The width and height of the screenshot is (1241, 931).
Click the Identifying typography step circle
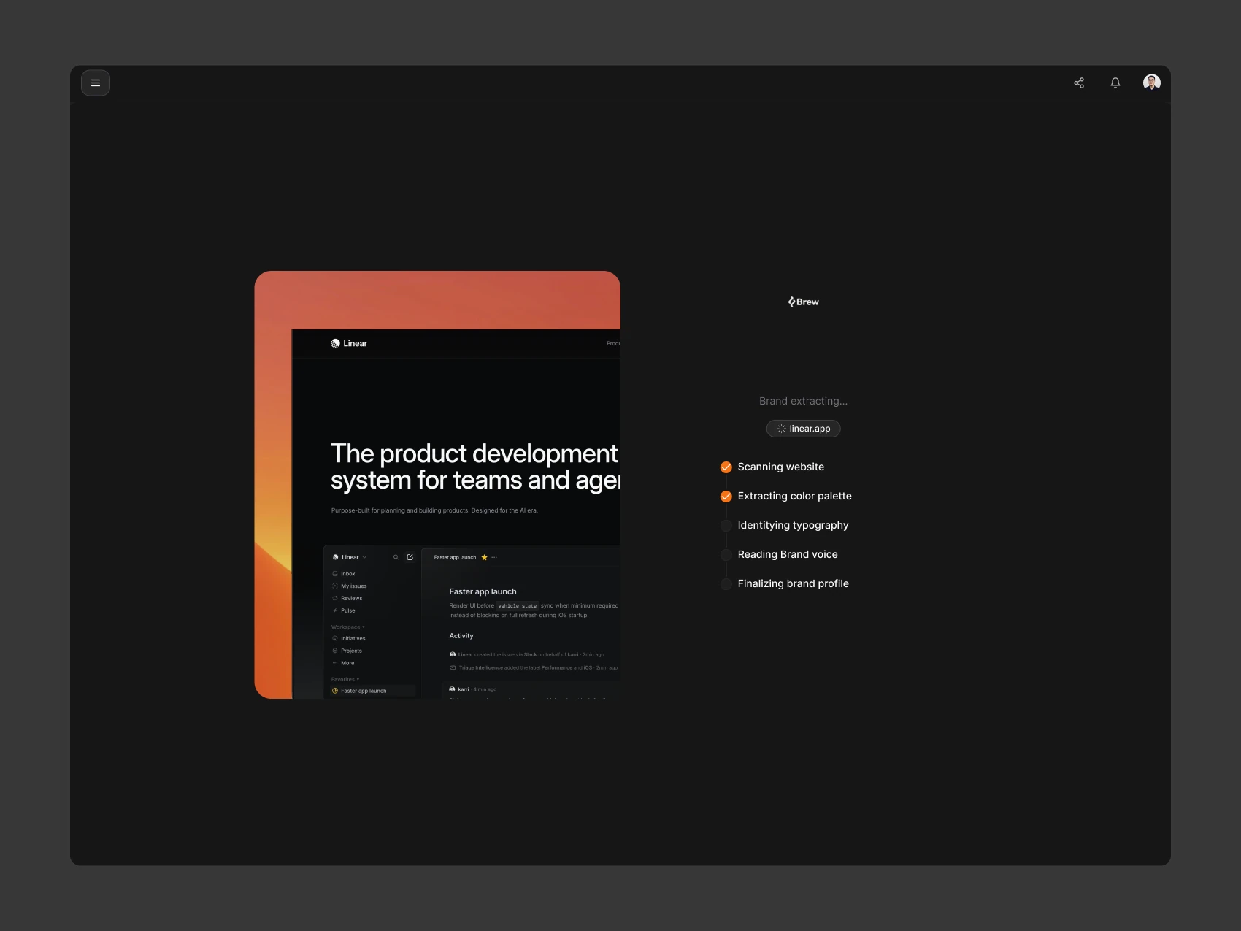pos(726,526)
